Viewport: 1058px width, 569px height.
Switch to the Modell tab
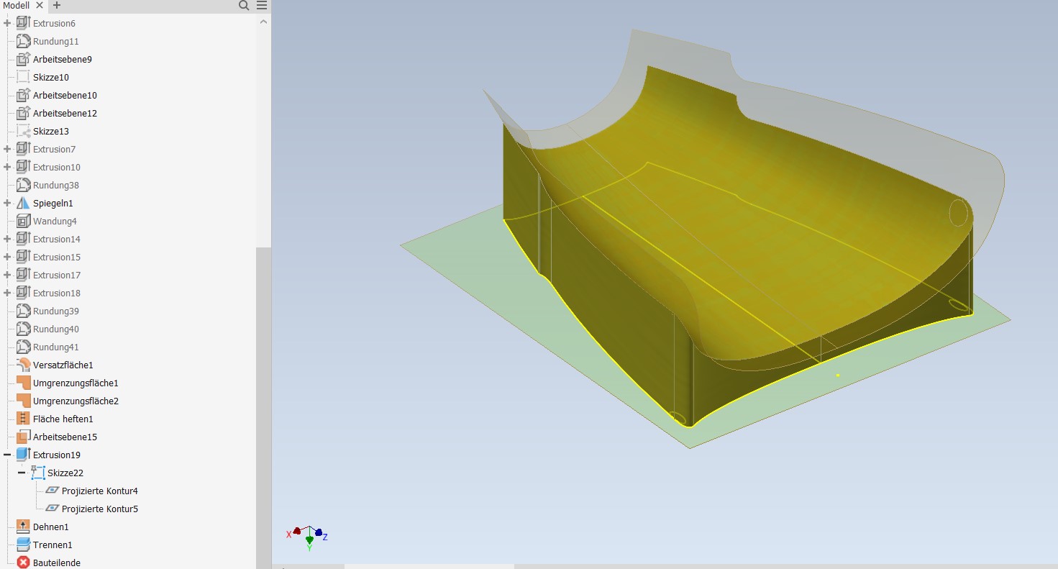[x=15, y=5]
